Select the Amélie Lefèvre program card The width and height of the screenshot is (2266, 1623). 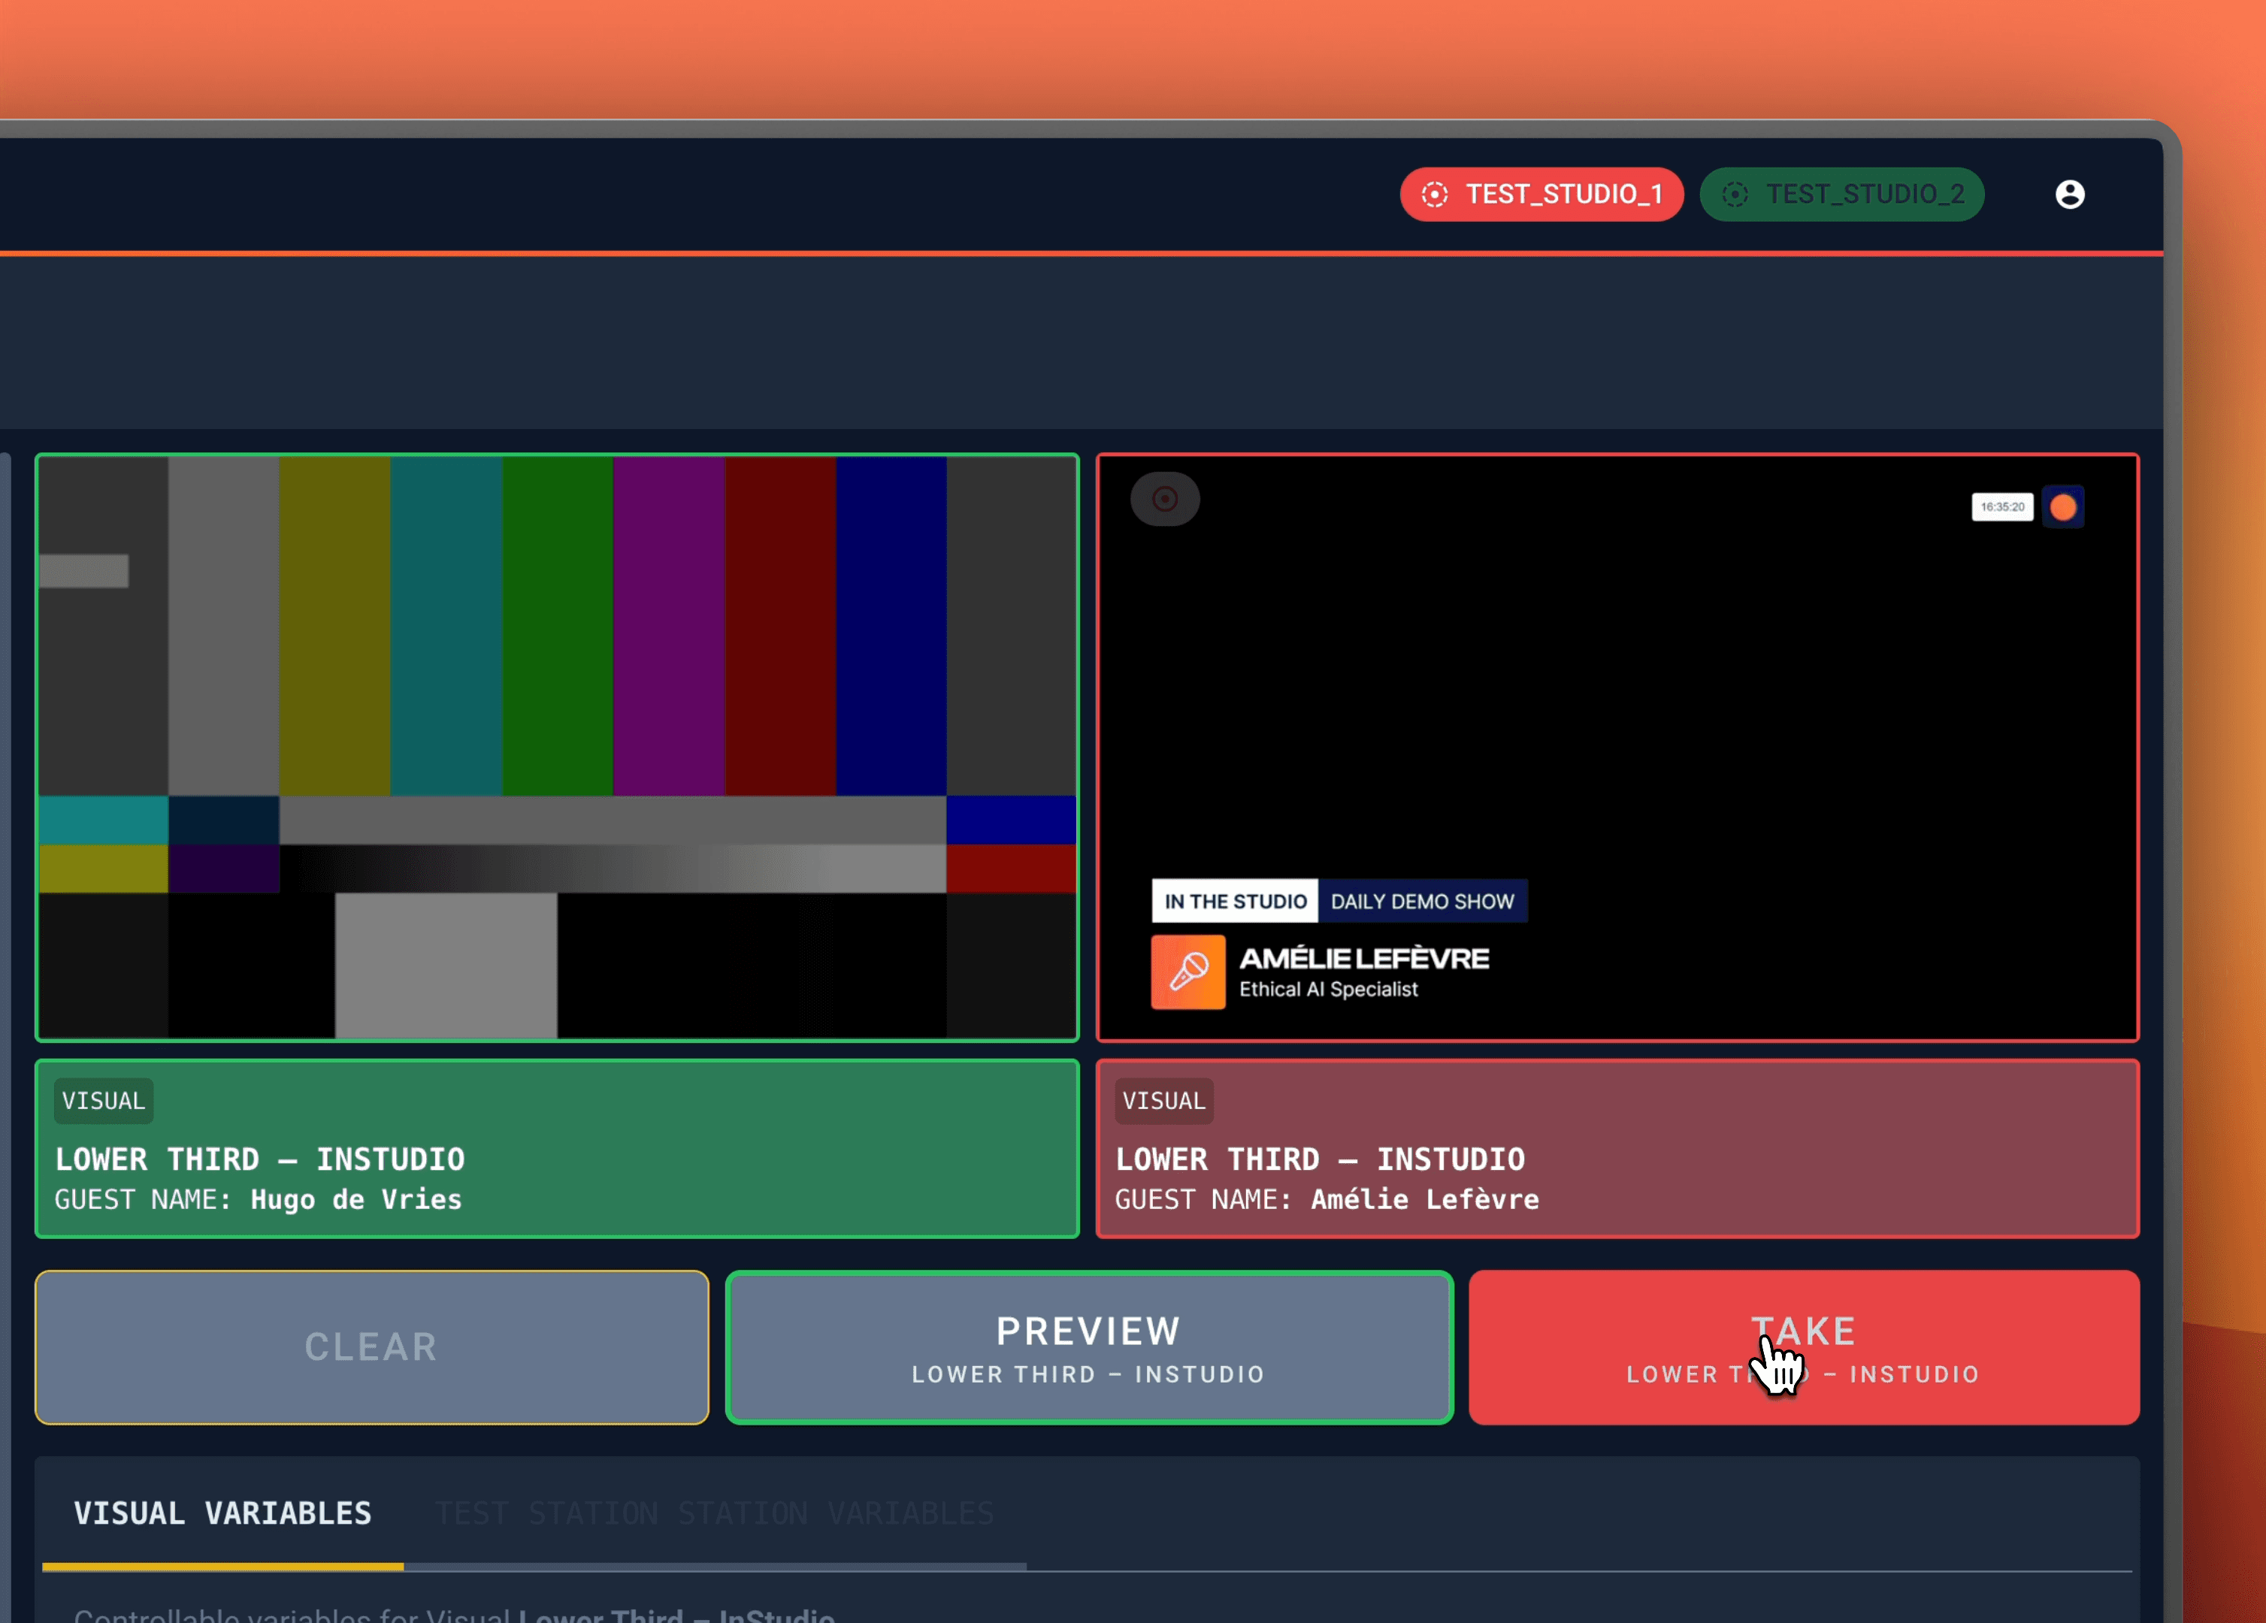1617,1149
